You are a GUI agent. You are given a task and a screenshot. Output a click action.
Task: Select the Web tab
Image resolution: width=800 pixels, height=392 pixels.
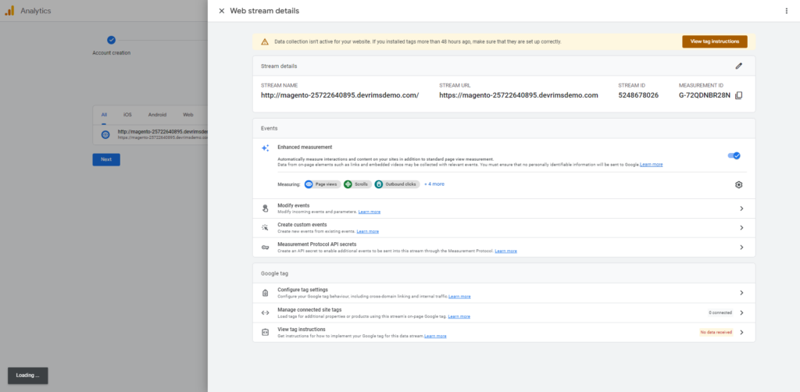pyautogui.click(x=188, y=116)
